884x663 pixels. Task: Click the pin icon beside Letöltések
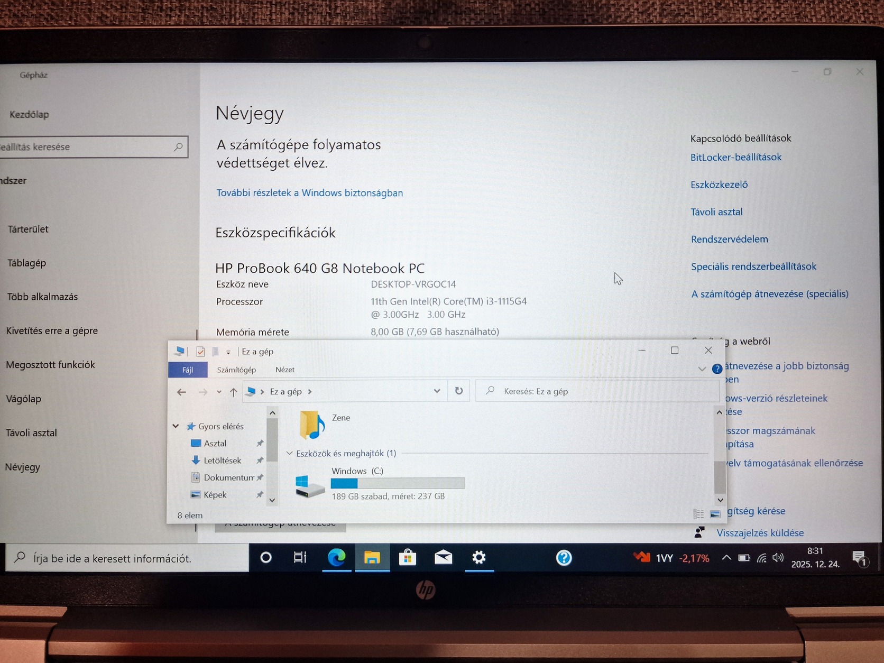[260, 461]
